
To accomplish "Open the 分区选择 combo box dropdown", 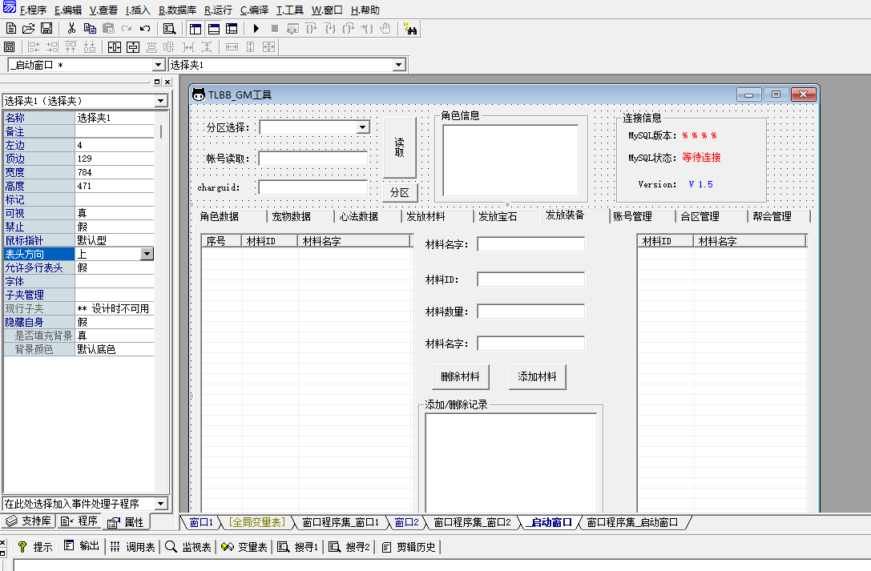I will click(x=362, y=127).
